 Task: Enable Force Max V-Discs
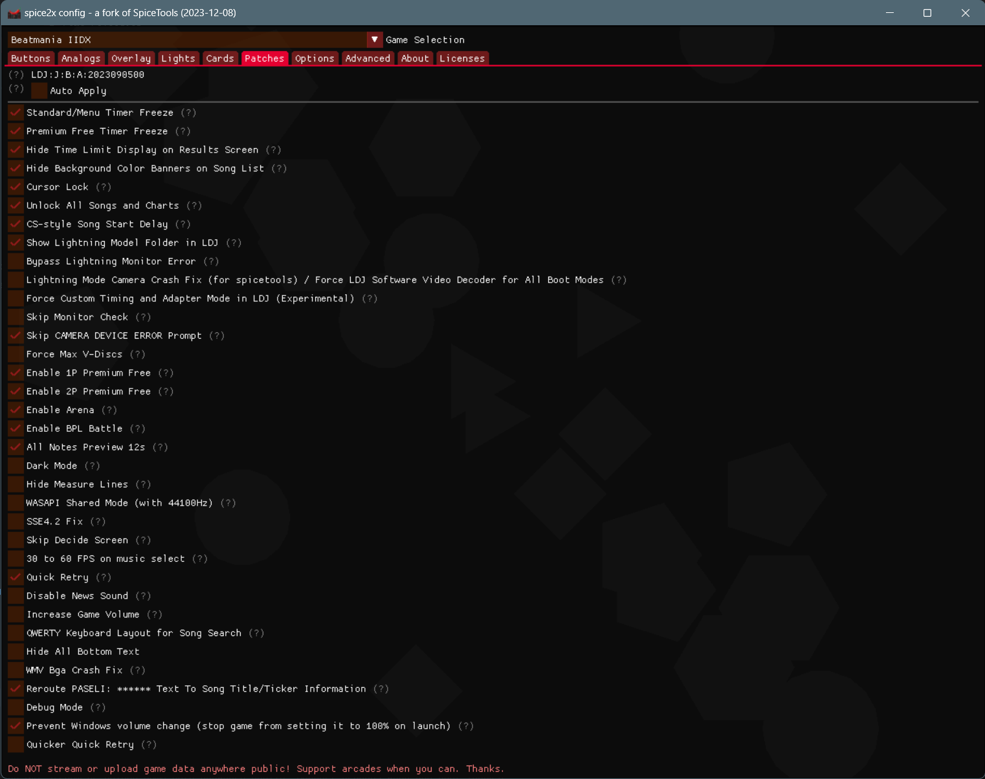pyautogui.click(x=16, y=354)
